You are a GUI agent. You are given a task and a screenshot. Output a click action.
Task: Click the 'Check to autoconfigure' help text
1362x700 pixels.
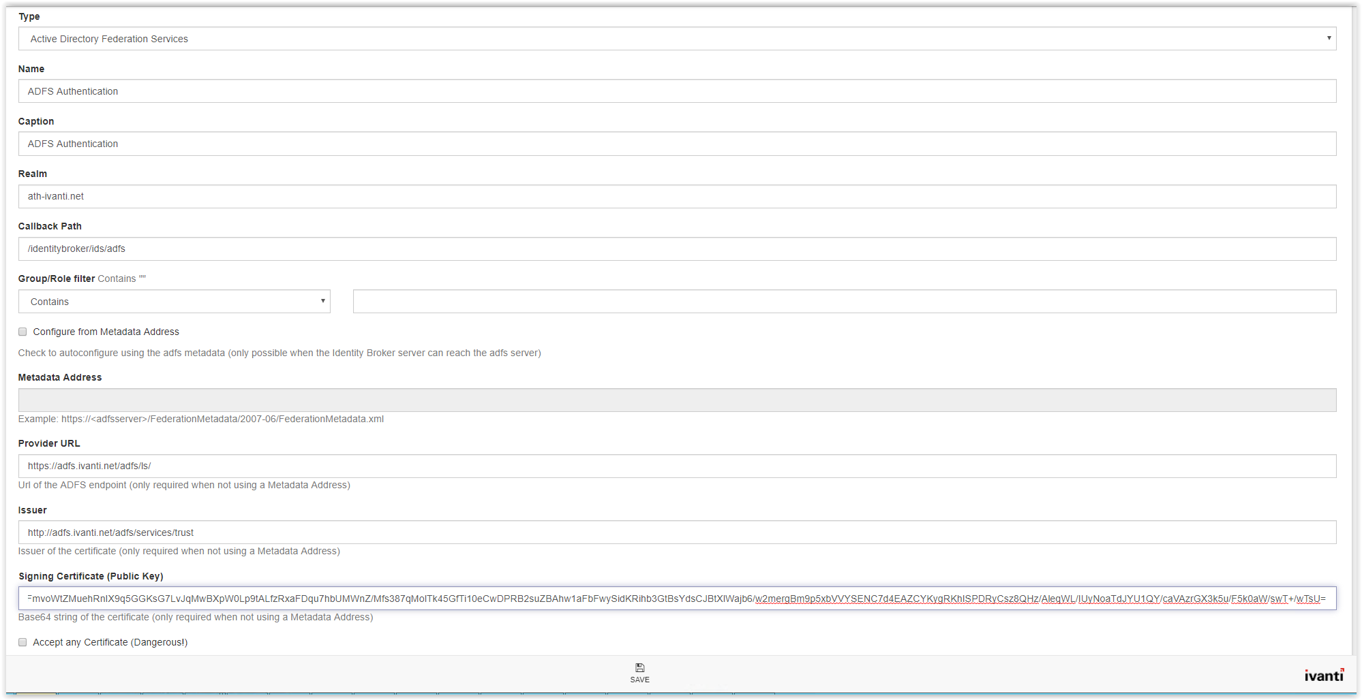click(x=279, y=353)
